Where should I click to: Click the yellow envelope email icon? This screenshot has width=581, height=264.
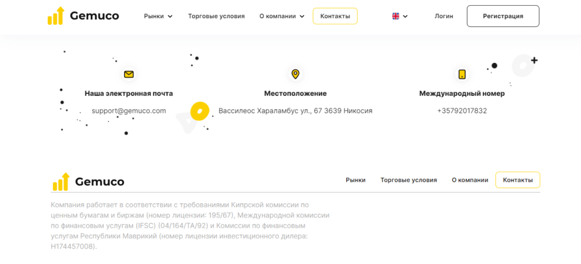tap(129, 74)
